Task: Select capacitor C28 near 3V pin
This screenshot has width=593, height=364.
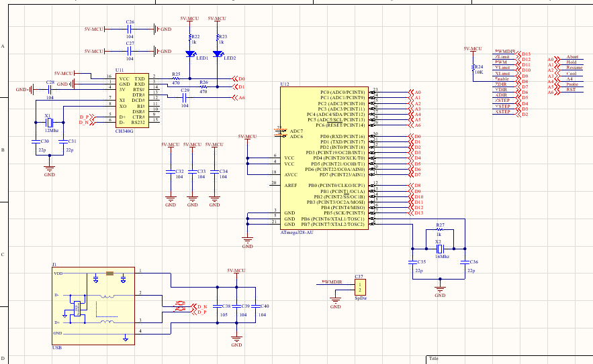Action: coord(50,89)
